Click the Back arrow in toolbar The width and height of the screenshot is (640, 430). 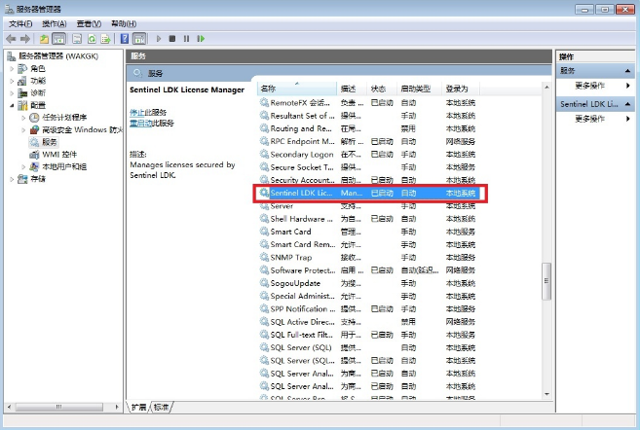11,39
